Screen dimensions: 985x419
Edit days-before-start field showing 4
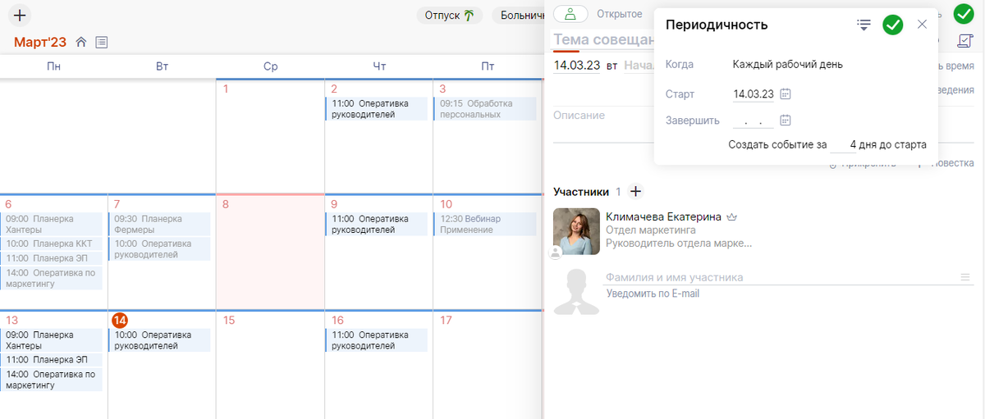844,144
